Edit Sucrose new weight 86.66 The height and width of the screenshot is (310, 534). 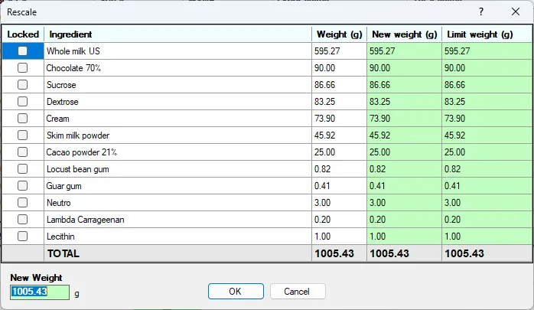pyautogui.click(x=404, y=84)
